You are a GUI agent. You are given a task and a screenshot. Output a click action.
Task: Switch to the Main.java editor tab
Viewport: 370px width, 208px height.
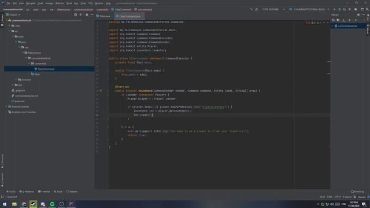pyautogui.click(x=103, y=16)
